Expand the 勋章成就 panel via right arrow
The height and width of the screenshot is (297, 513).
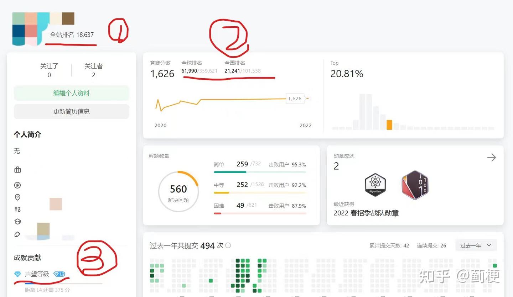click(x=492, y=157)
